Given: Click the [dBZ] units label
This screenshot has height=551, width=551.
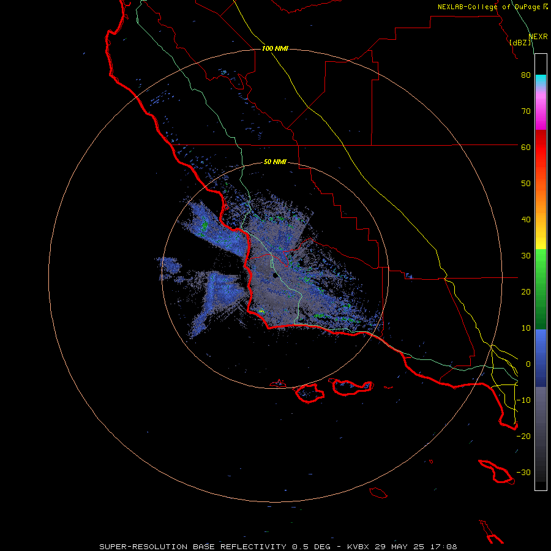Looking at the screenshot, I should [x=520, y=42].
